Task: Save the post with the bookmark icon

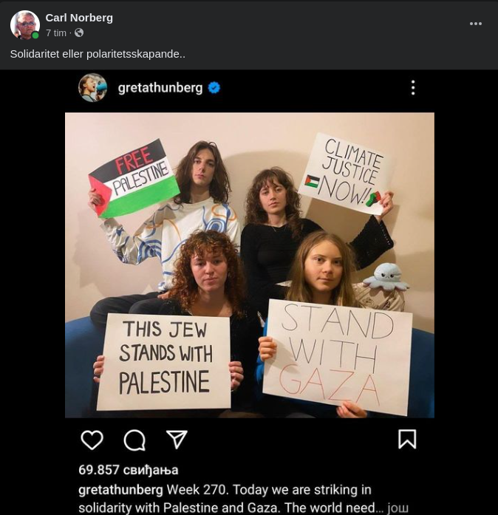Action: point(407,439)
